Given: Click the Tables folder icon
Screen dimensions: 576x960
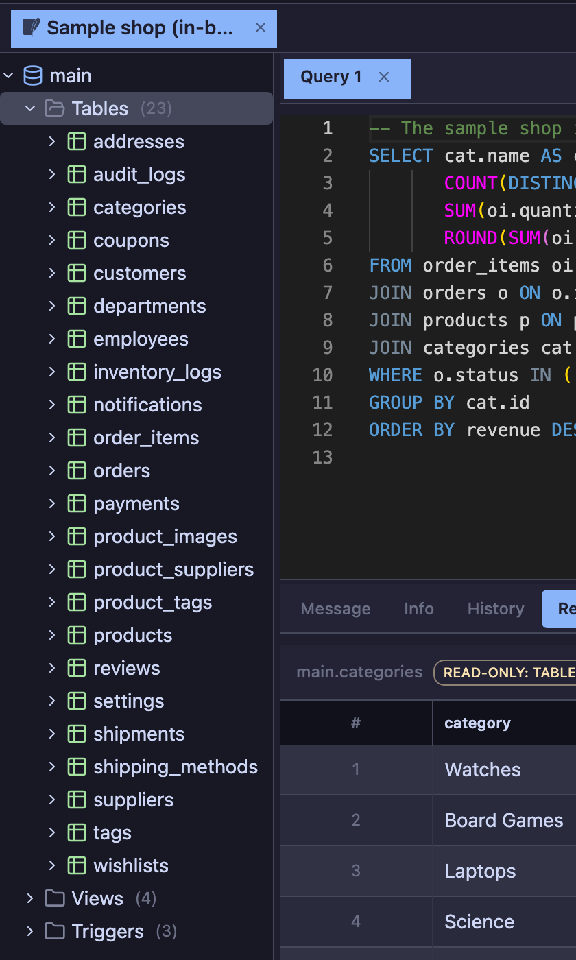Looking at the screenshot, I should coord(54,108).
